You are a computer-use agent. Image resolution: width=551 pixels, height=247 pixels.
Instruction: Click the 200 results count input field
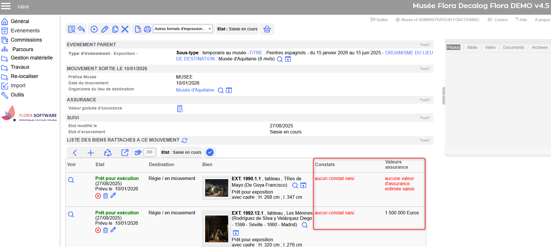[x=149, y=152]
